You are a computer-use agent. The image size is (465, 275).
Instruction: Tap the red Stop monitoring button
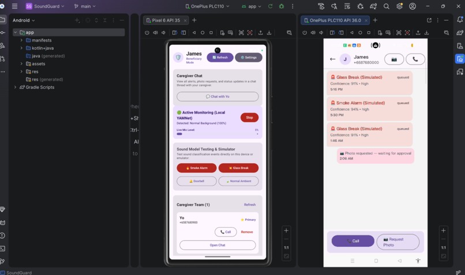click(249, 118)
